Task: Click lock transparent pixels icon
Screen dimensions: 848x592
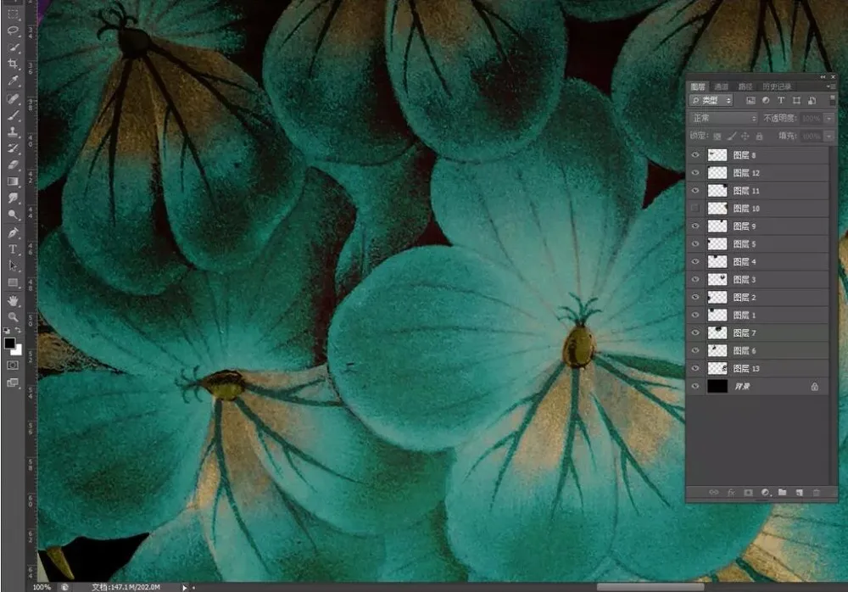Action: pos(717,137)
